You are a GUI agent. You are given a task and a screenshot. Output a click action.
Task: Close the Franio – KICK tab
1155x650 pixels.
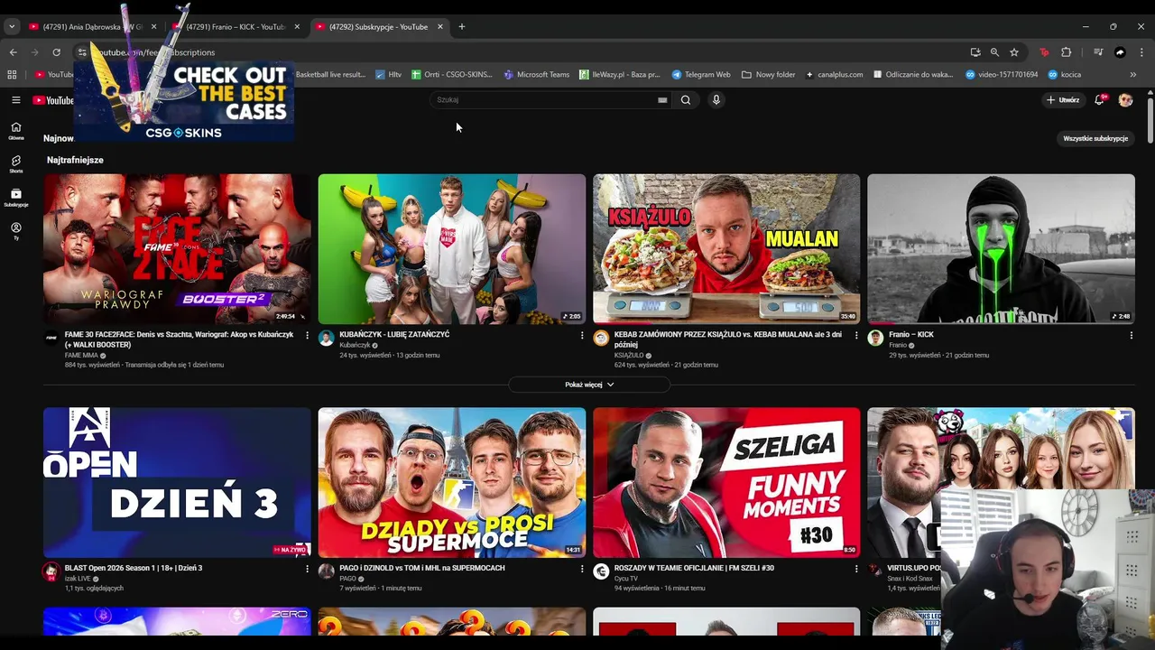tap(297, 27)
